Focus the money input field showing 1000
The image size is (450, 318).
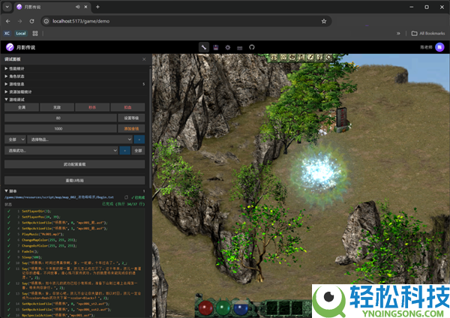coord(61,128)
